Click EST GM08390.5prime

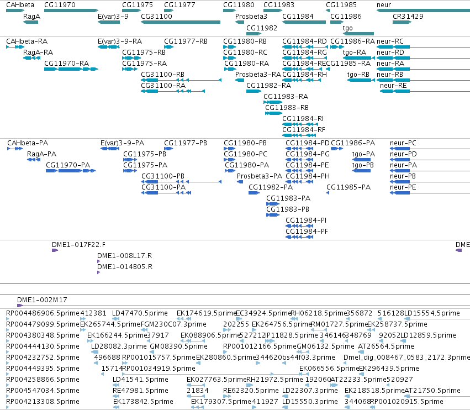pos(178,346)
